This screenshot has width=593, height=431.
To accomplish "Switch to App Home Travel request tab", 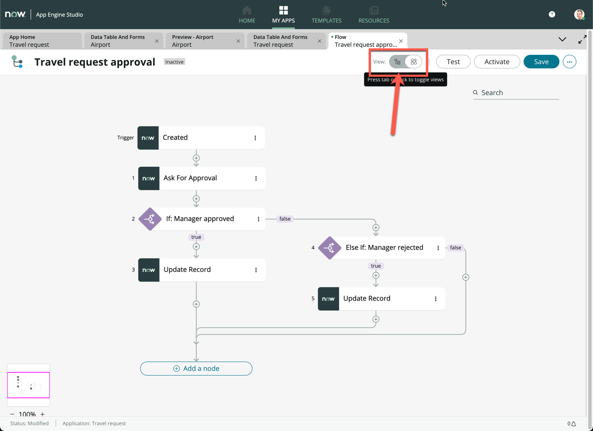I will tap(42, 41).
